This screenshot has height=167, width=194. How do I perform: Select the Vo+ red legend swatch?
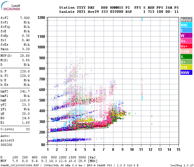pyautogui.click(x=186, y=46)
